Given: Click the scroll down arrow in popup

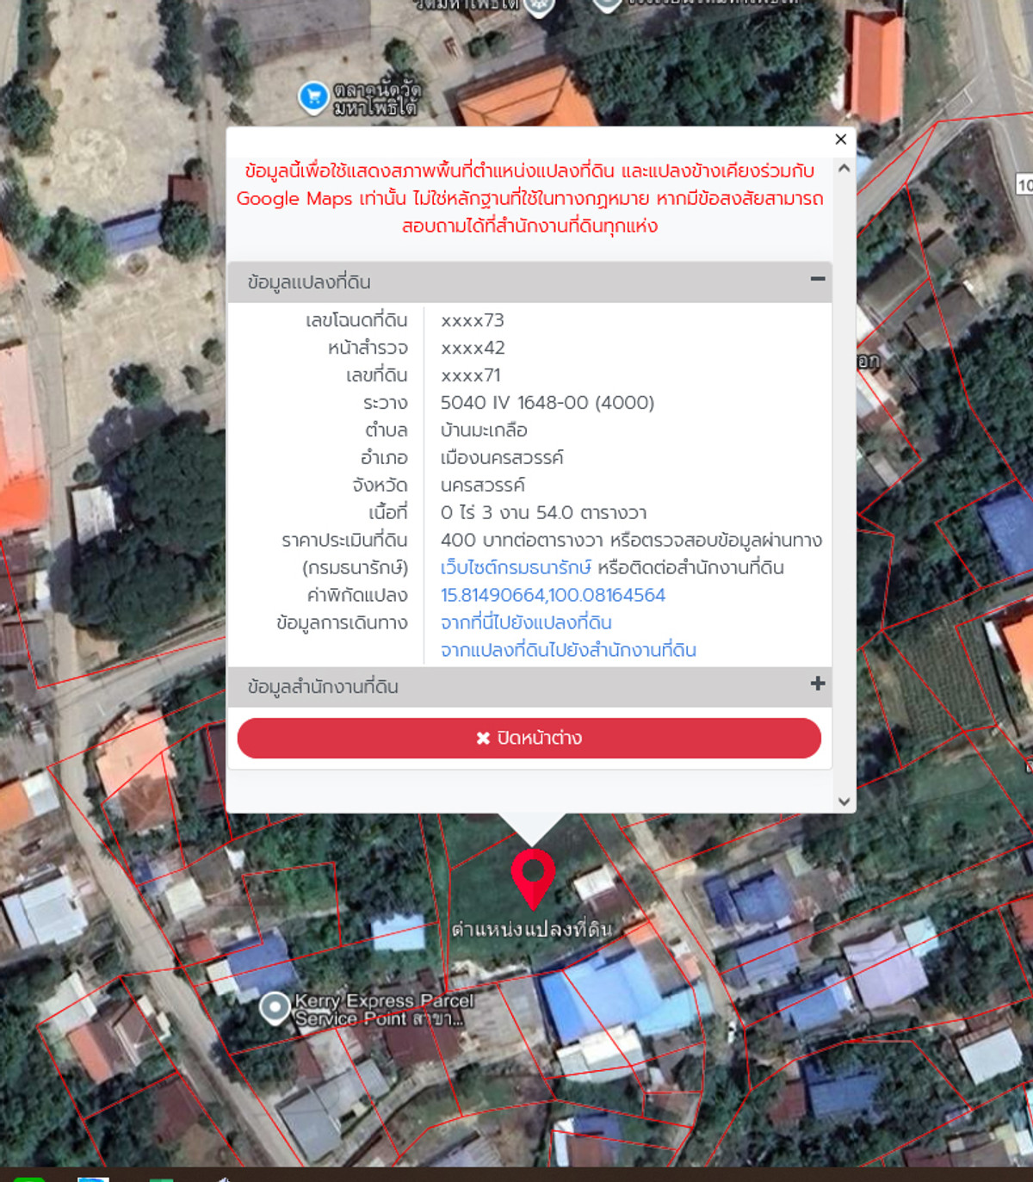Looking at the screenshot, I should 844,801.
